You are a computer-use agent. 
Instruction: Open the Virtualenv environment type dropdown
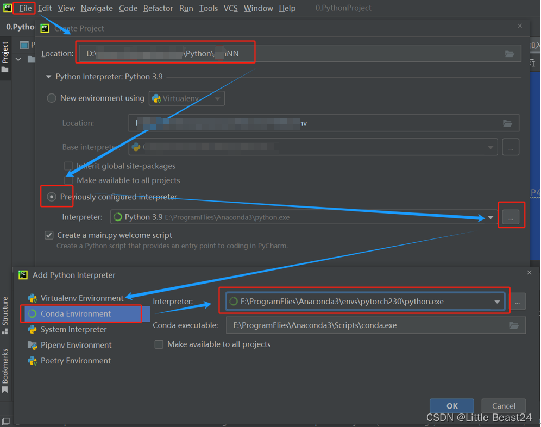click(x=187, y=98)
